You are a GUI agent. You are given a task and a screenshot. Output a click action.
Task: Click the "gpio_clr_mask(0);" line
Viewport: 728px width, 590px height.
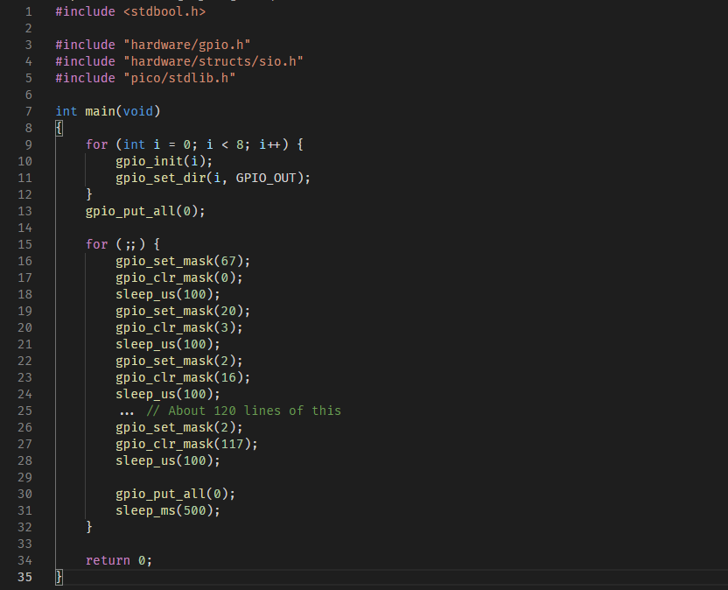(x=179, y=278)
